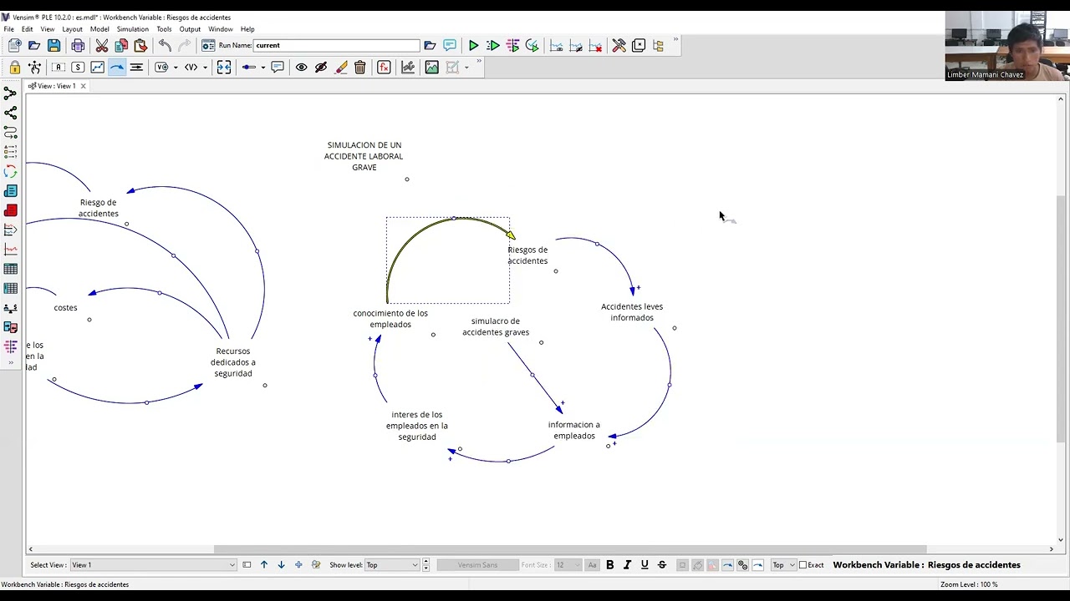Select the Arrow connector tool
The image size is (1070, 601).
(117, 68)
